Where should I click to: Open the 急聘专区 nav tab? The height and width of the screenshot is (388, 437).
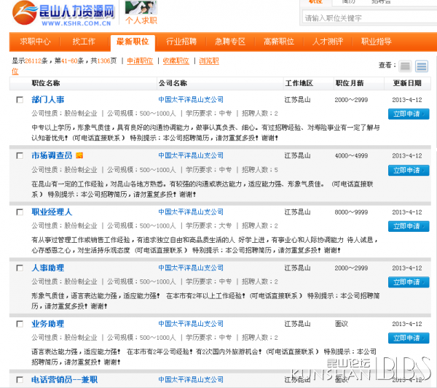coord(230,42)
